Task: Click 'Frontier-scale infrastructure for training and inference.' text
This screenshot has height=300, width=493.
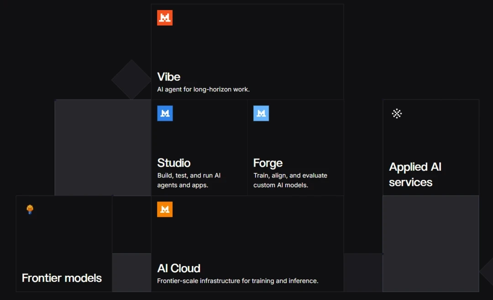Action: click(238, 281)
